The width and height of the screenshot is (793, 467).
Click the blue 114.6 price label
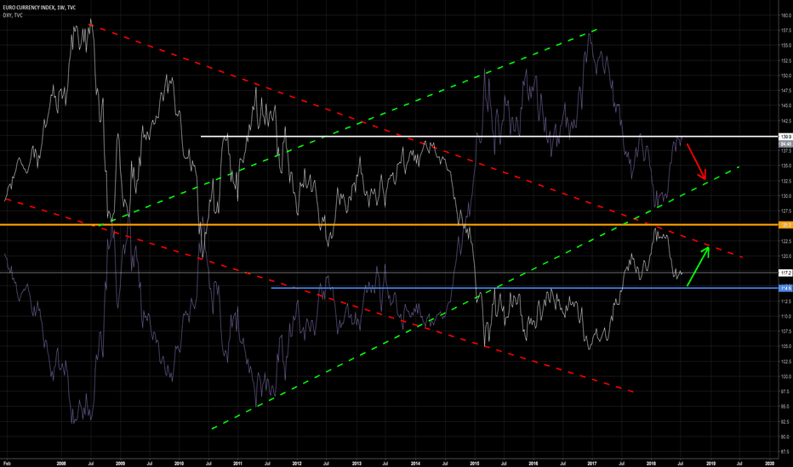click(x=785, y=289)
